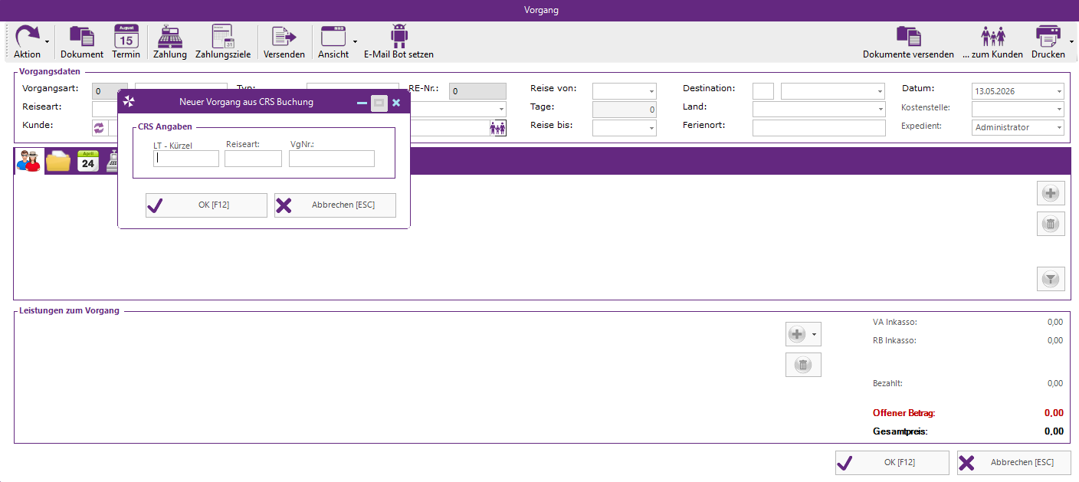Click main window Abbrechen [ESC] button
The image size is (1079, 482).
(1014, 463)
